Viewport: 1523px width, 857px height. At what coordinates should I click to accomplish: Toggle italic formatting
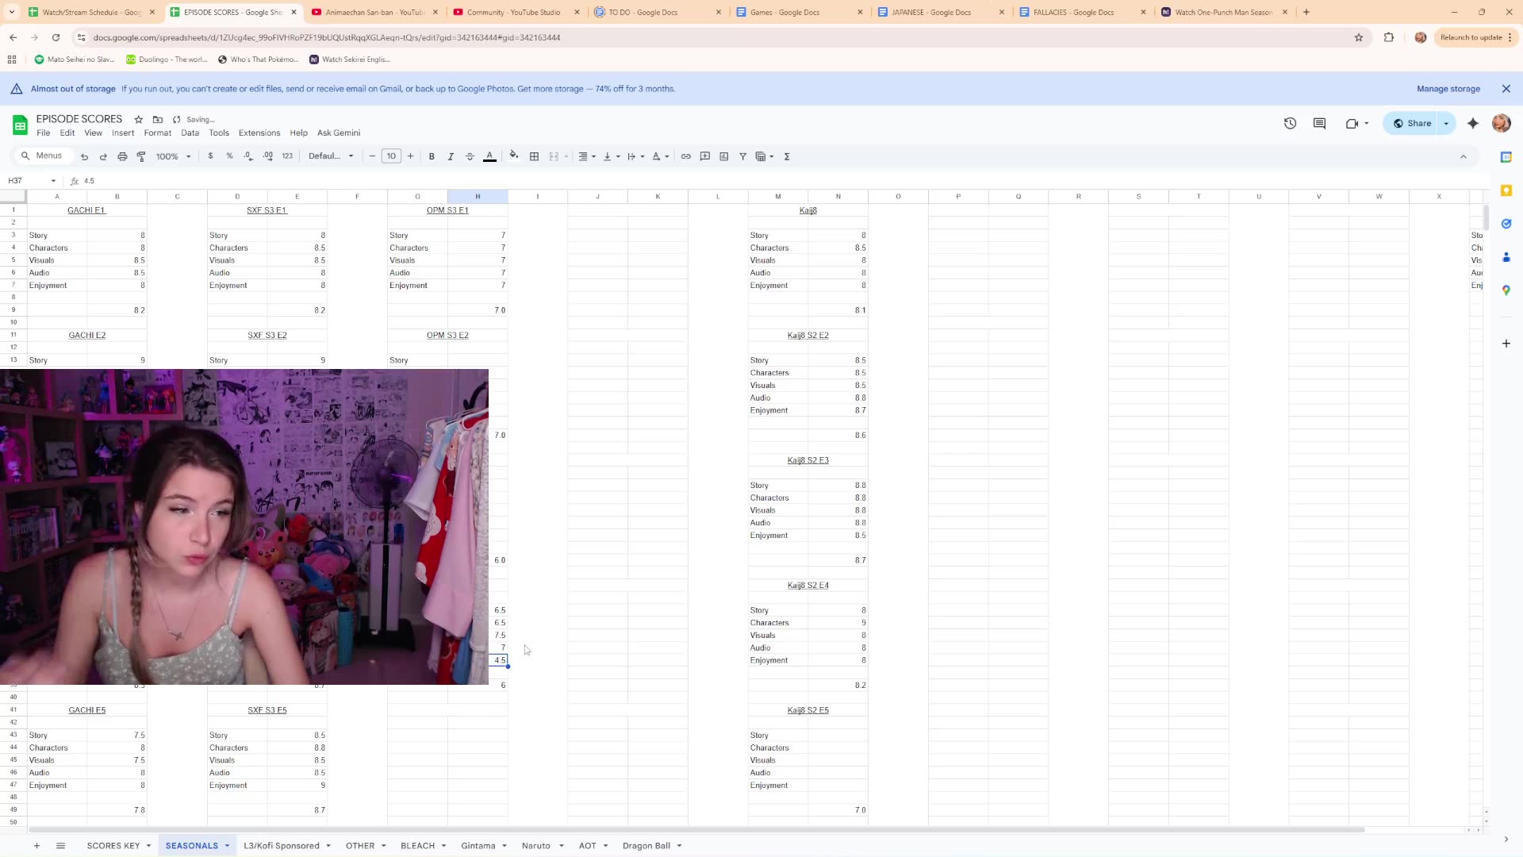click(x=451, y=156)
